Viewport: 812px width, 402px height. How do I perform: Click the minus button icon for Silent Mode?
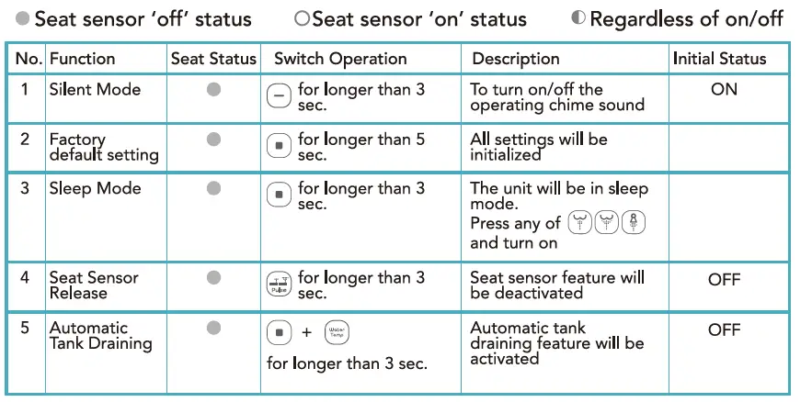278,95
